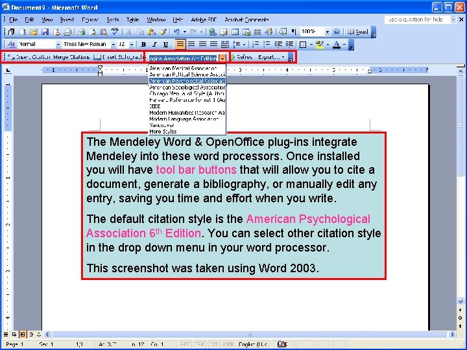Toggle Show/Hide paragraph marks

294,32
